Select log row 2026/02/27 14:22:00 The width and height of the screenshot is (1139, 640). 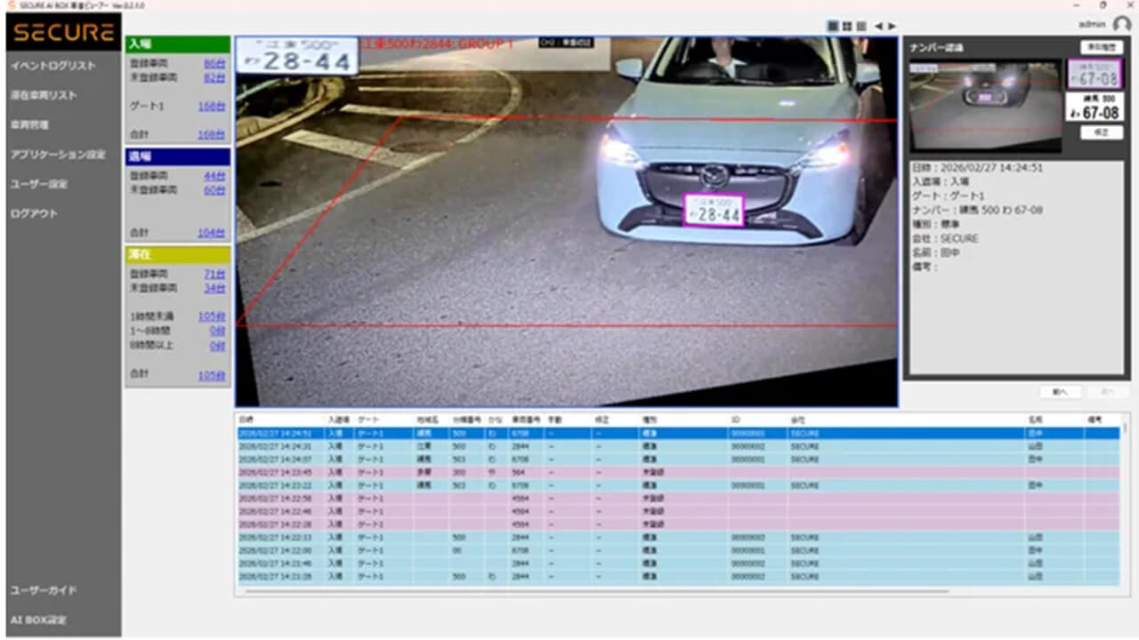pos(678,550)
